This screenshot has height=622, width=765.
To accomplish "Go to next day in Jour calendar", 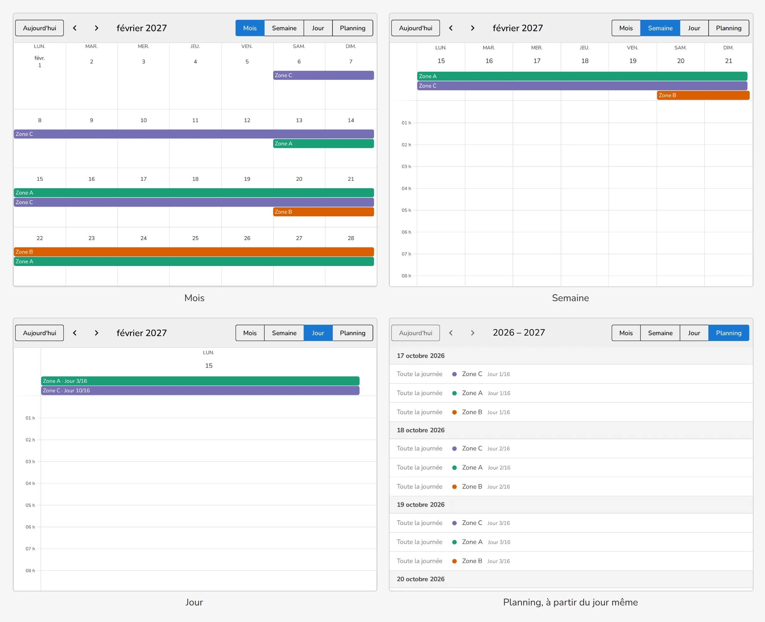I will click(96, 333).
